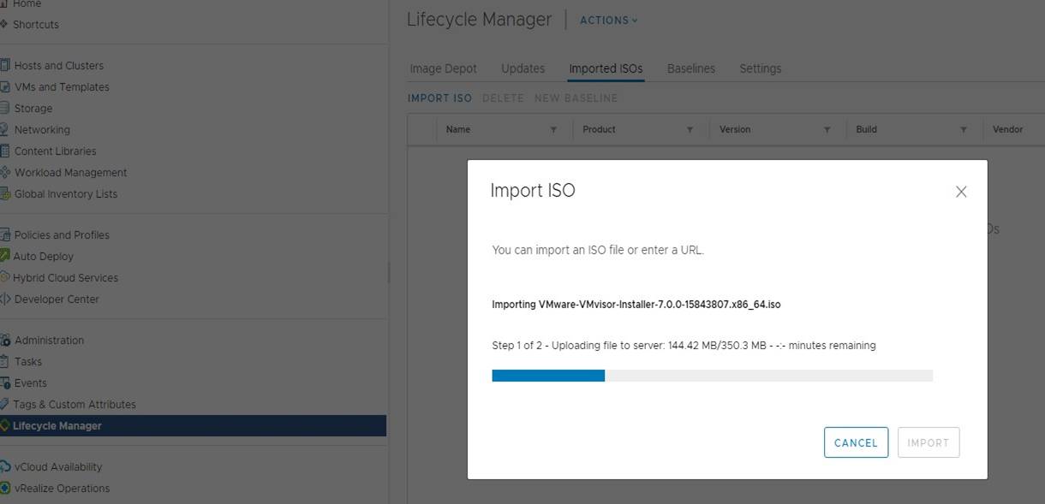Select the Tags & Custom Attributes icon
The width and height of the screenshot is (1045, 504).
coord(5,404)
